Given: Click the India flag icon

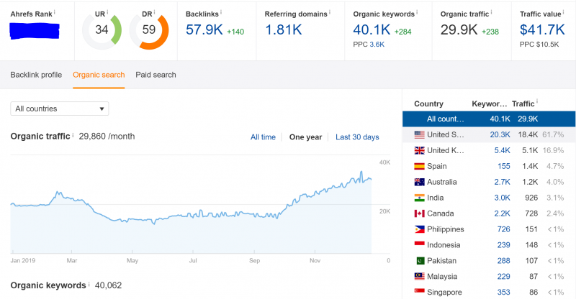Looking at the screenshot, I should pyautogui.click(x=419, y=198).
